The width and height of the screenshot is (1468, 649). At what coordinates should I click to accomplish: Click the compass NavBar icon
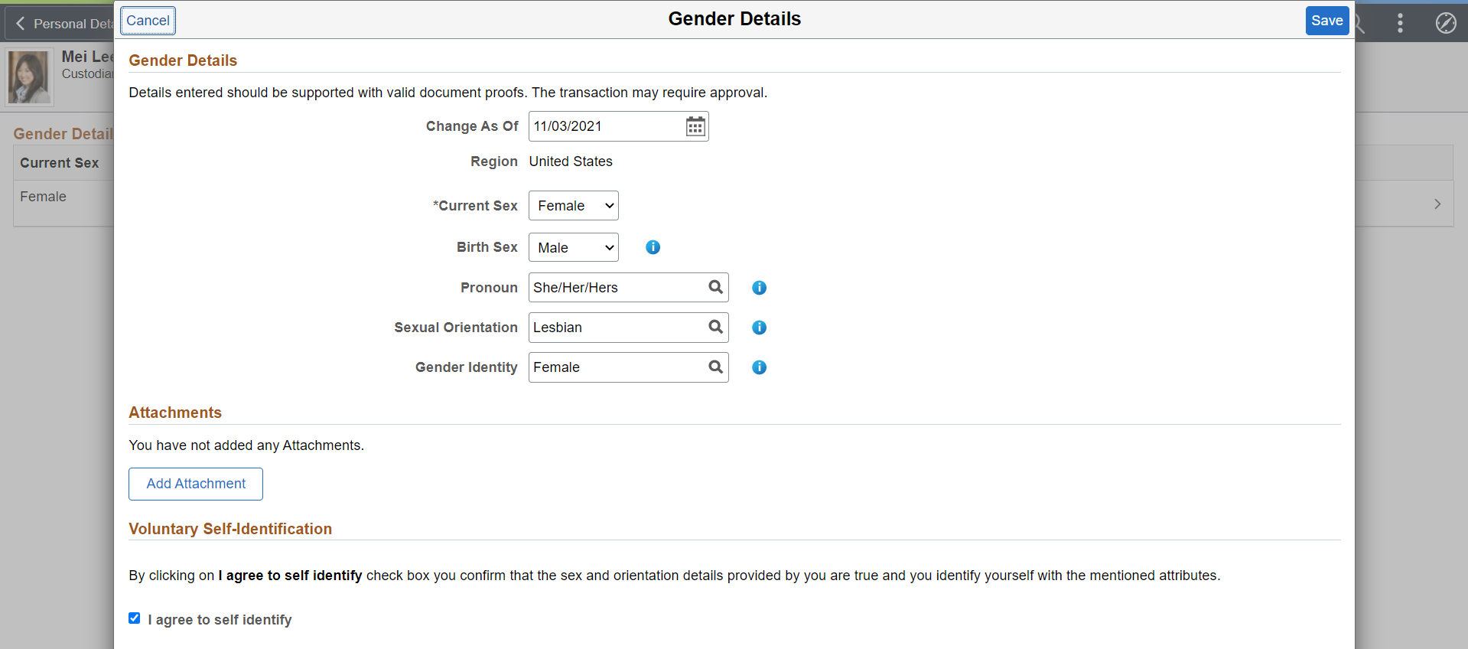coord(1445,23)
